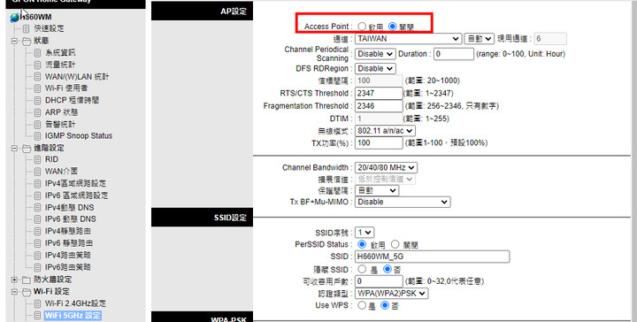Click the folder icon next to 進階設定
Screen dimensions: 637x322
point(27,149)
